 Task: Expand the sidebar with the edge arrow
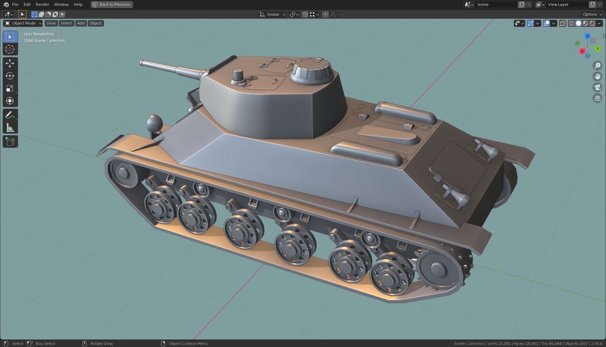[x=604, y=36]
